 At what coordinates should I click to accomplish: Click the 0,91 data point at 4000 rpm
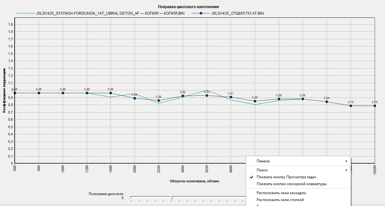pos(231,97)
